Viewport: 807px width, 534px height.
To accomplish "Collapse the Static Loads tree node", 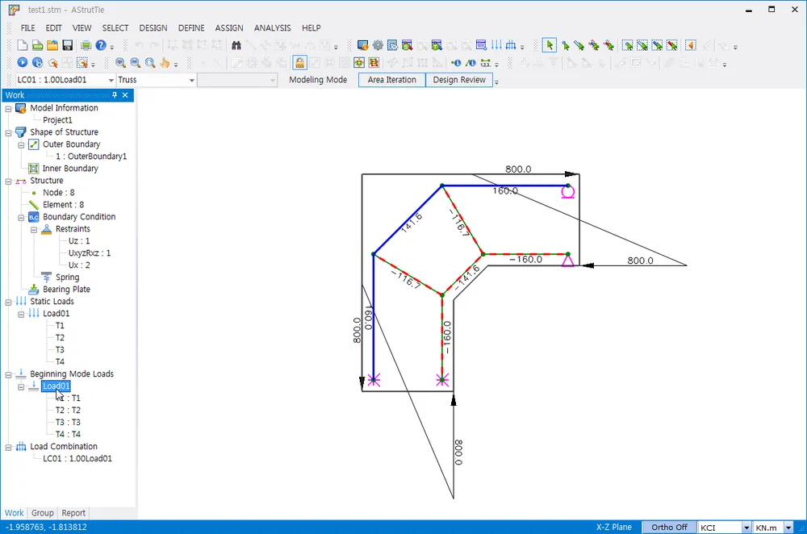I will pyautogui.click(x=8, y=302).
